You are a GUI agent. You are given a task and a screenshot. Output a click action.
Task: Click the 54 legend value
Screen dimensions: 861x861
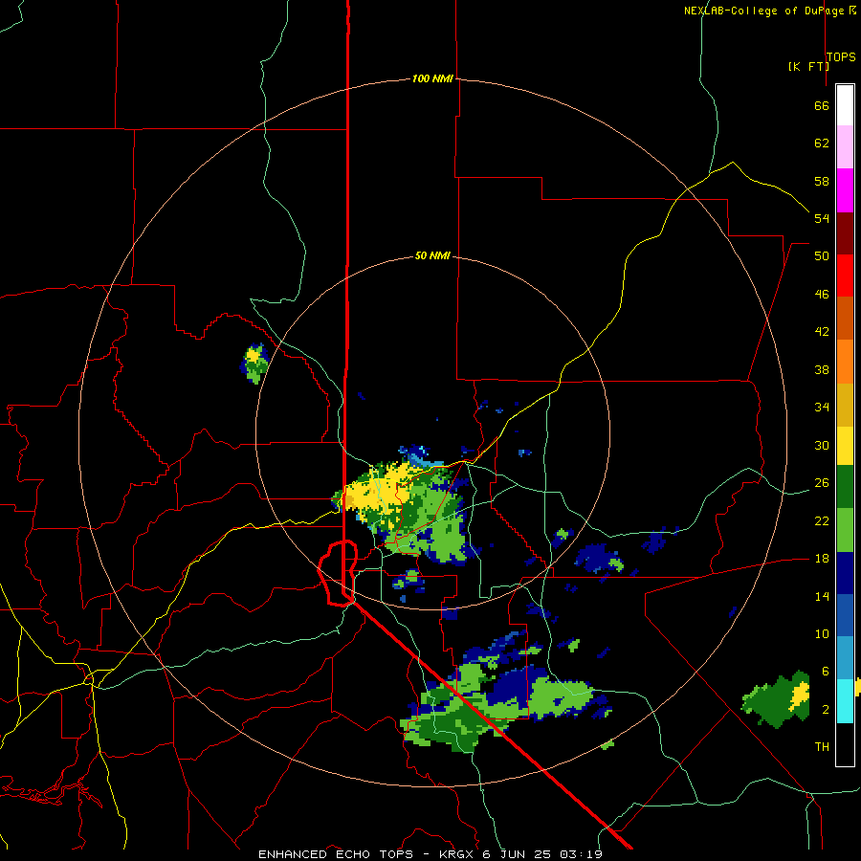[x=822, y=218]
